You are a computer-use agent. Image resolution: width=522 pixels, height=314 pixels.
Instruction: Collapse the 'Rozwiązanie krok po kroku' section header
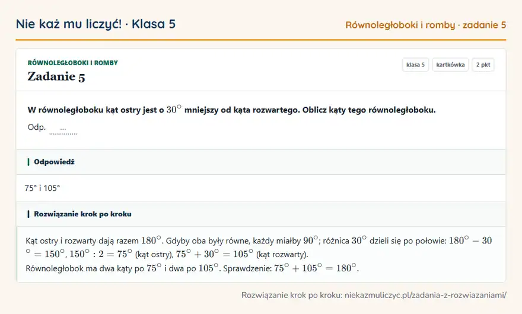coord(261,214)
